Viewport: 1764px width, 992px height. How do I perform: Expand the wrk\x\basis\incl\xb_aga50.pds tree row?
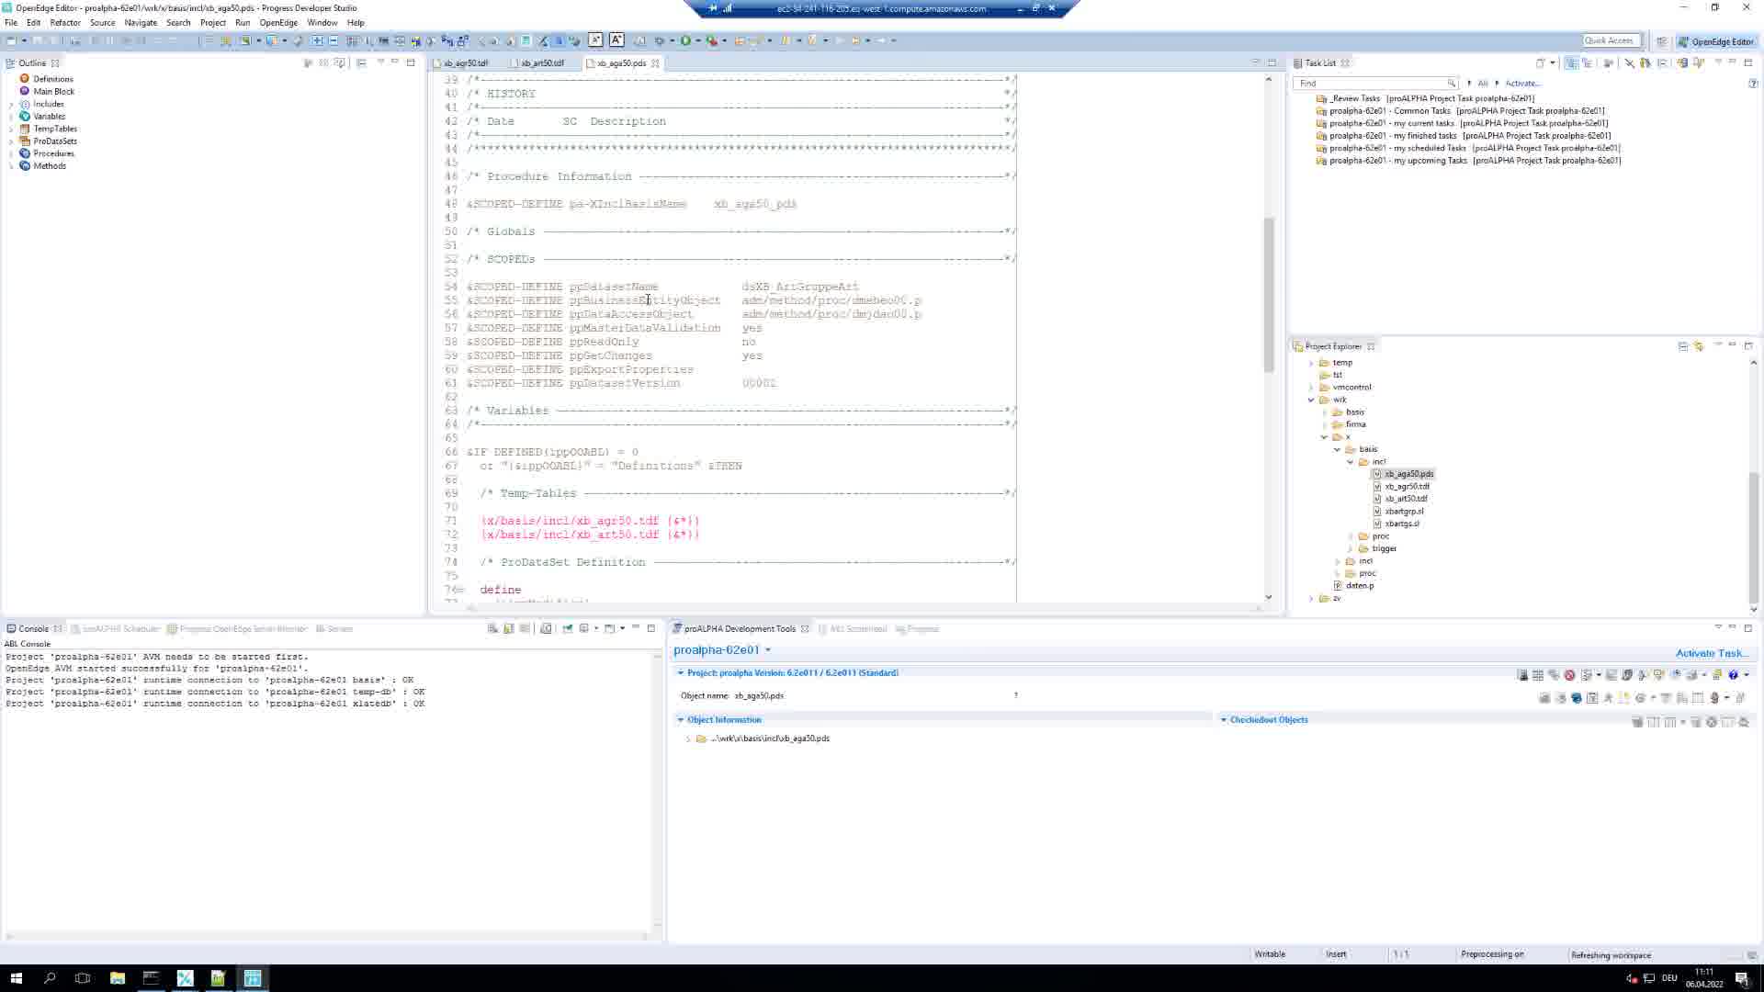coord(688,739)
